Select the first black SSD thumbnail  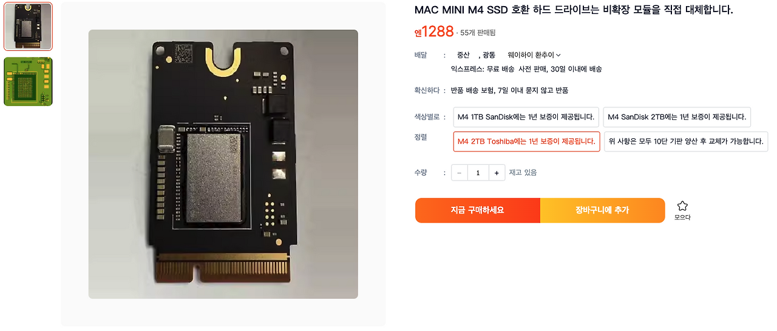[28, 27]
